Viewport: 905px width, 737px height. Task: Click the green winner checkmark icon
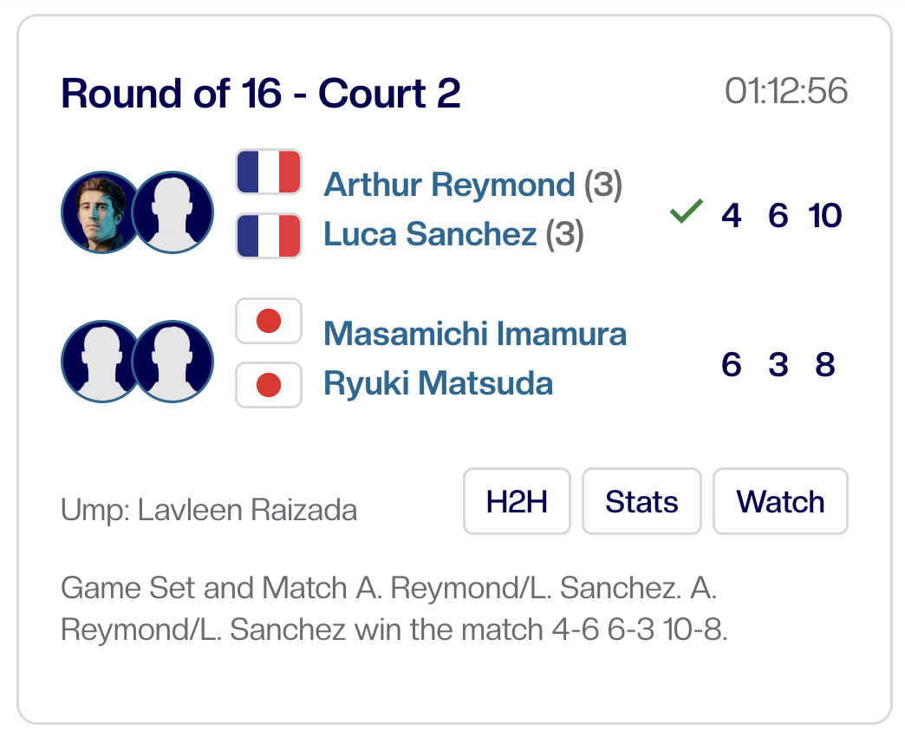pos(686,212)
